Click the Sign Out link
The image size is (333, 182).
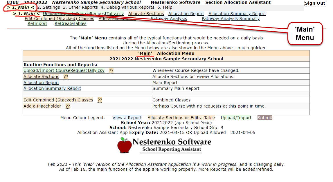pos(315,3)
